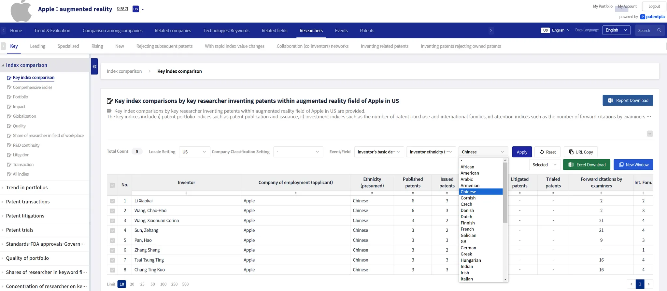This screenshot has height=291, width=667.
Task: Click the Excel Download icon
Action: coord(571,165)
